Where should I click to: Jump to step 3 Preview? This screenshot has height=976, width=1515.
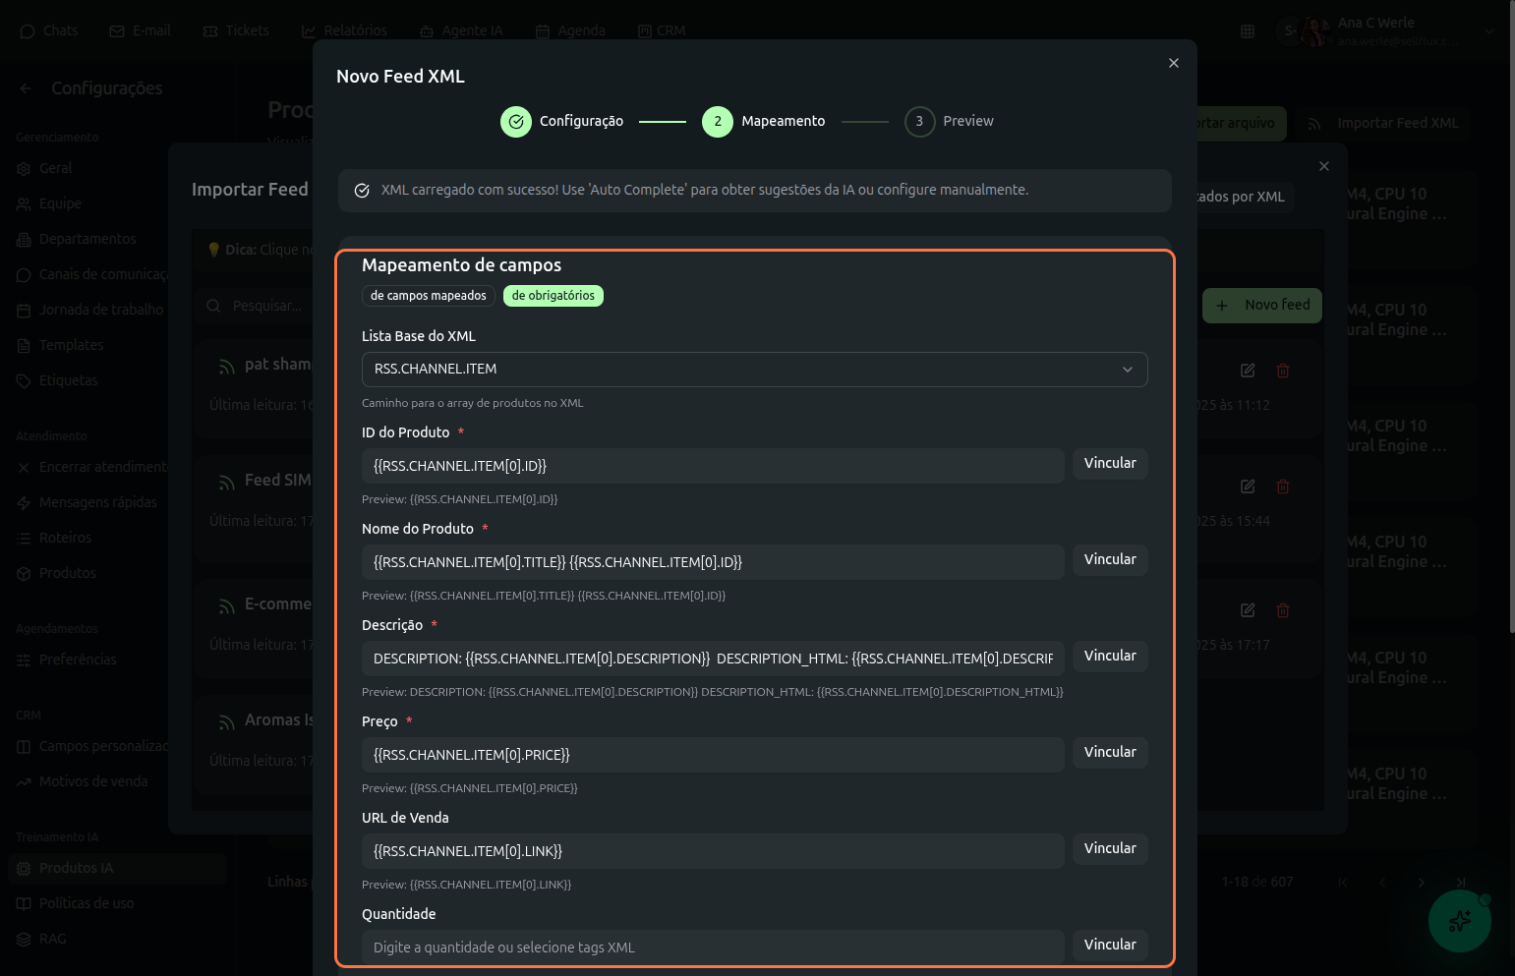[919, 122]
